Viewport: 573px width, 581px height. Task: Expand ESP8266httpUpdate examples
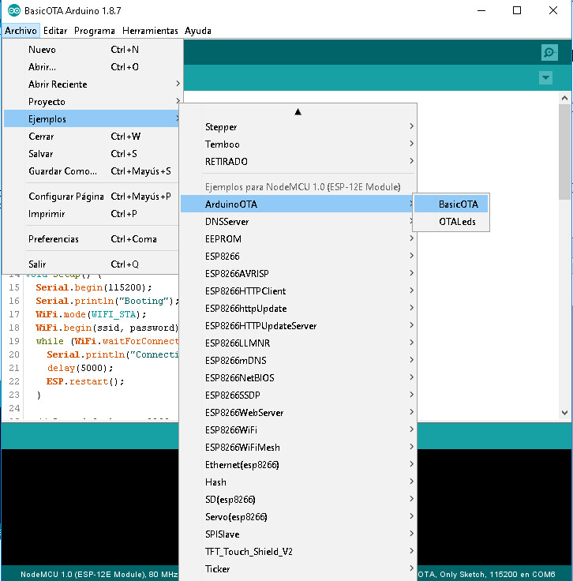point(298,309)
